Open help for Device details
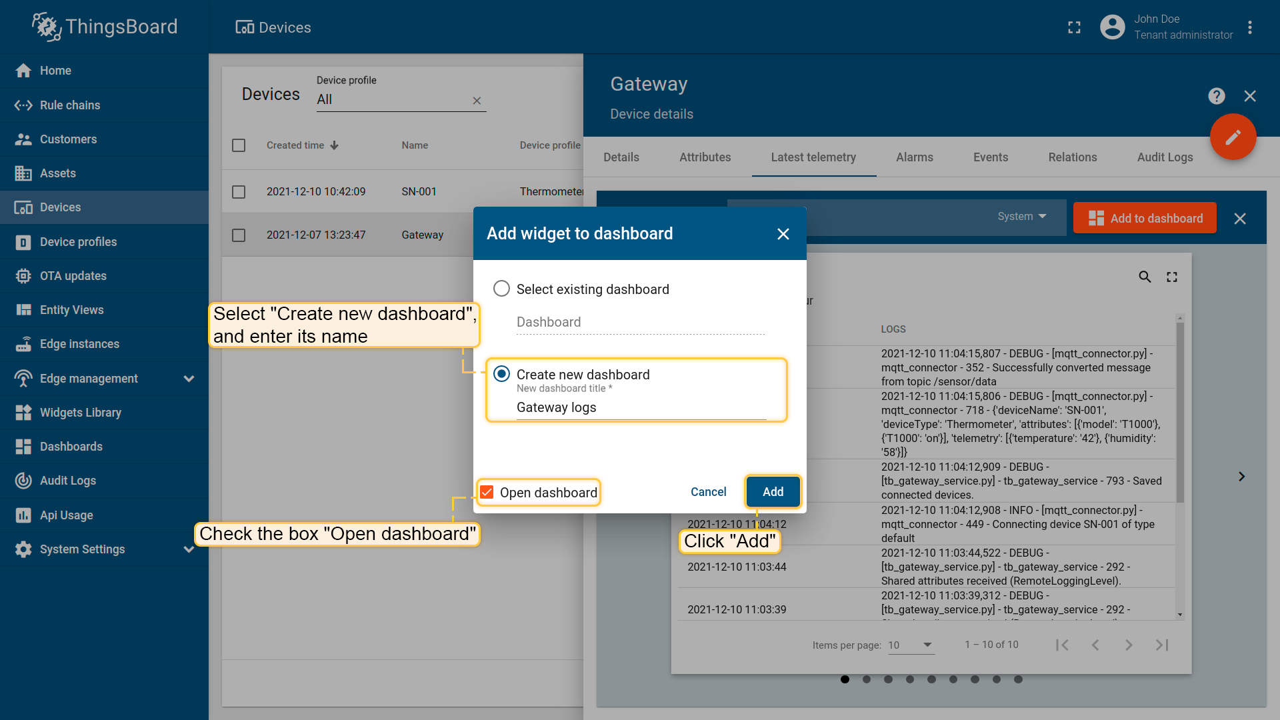 [x=1217, y=96]
